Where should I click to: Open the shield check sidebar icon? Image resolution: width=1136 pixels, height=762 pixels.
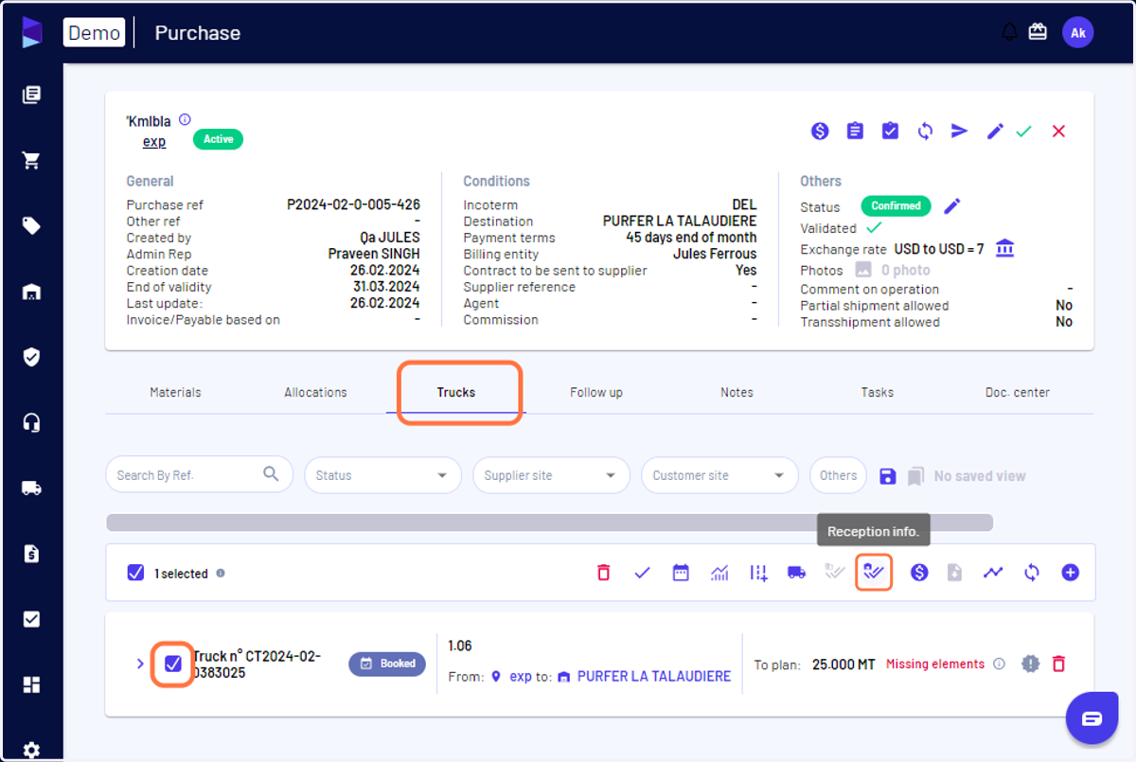[x=31, y=357]
